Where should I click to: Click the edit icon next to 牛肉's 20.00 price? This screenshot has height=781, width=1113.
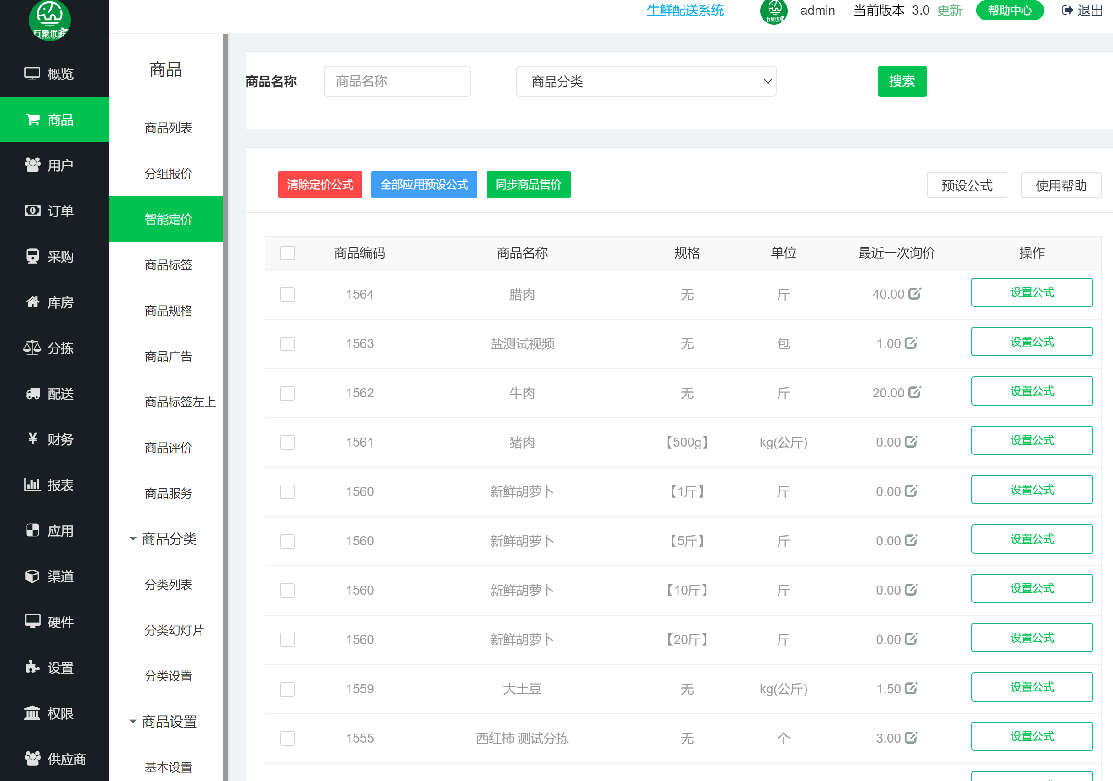(914, 392)
